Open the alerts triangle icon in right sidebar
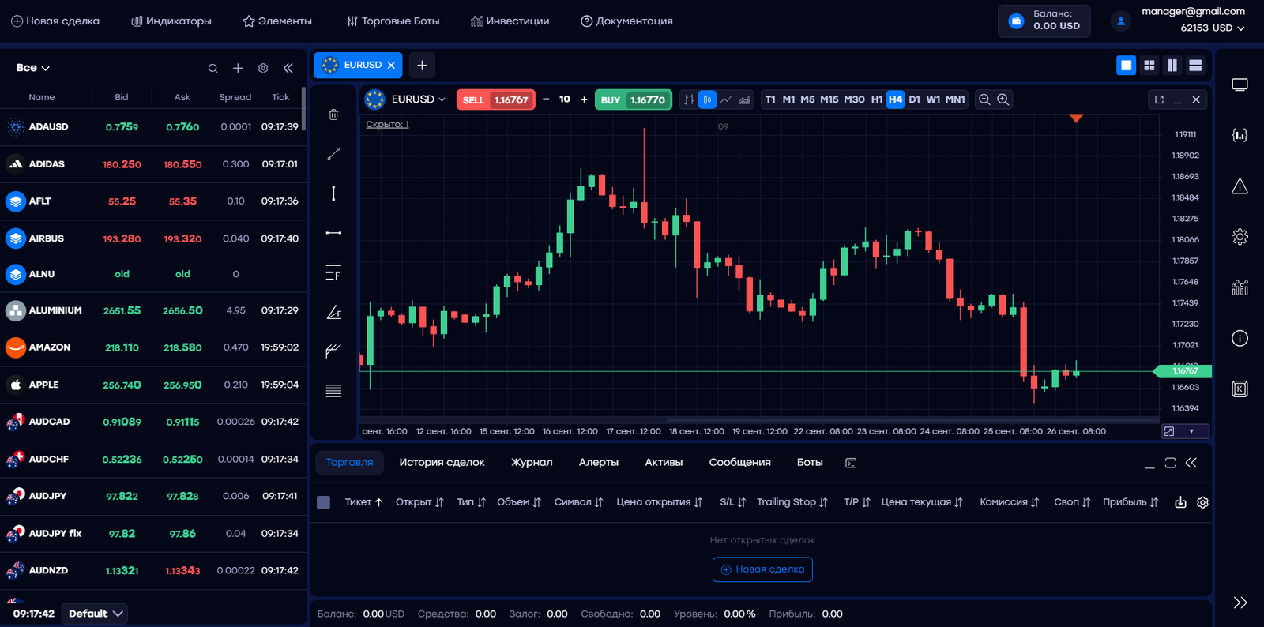This screenshot has width=1264, height=627. point(1240,187)
